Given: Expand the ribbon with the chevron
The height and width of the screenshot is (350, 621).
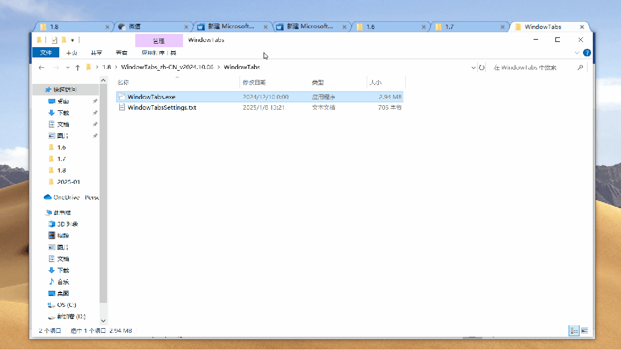Looking at the screenshot, I should (577, 53).
